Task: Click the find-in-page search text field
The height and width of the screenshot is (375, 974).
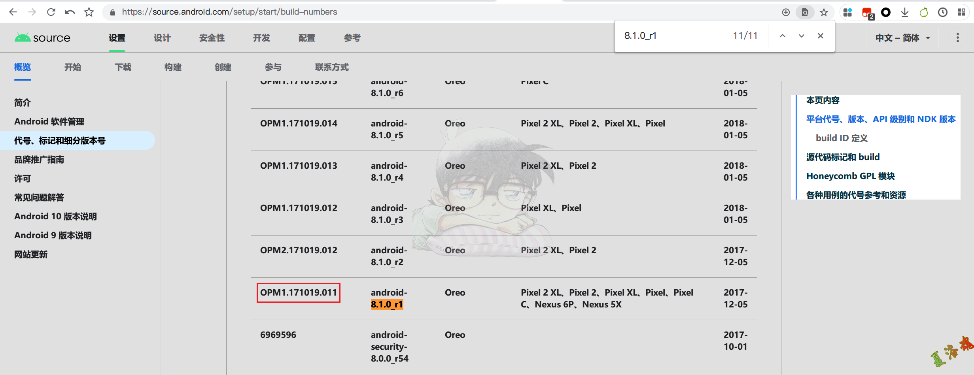Action: [672, 36]
